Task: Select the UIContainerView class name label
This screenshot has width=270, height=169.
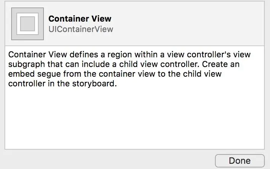Action: [x=81, y=29]
